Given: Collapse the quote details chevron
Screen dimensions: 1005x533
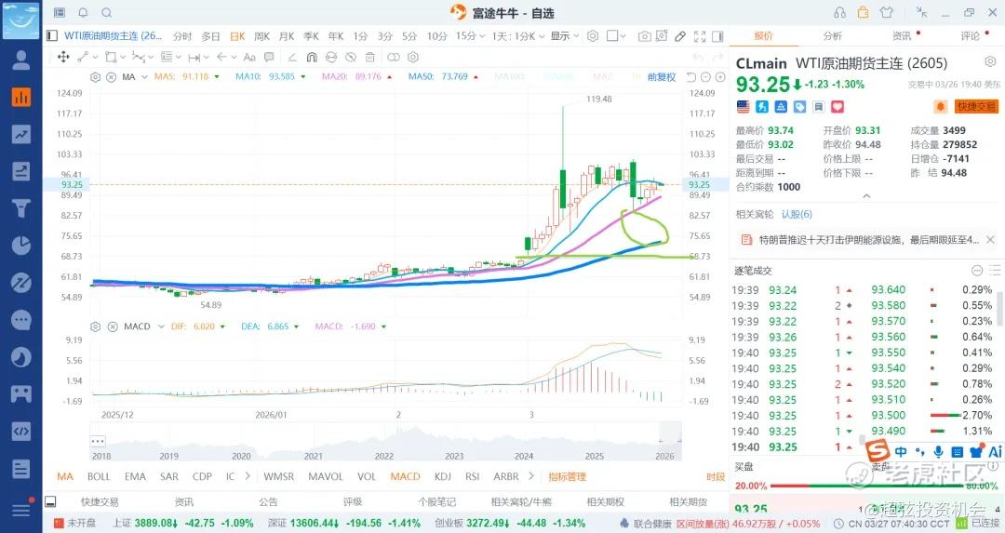Looking at the screenshot, I should (866, 196).
